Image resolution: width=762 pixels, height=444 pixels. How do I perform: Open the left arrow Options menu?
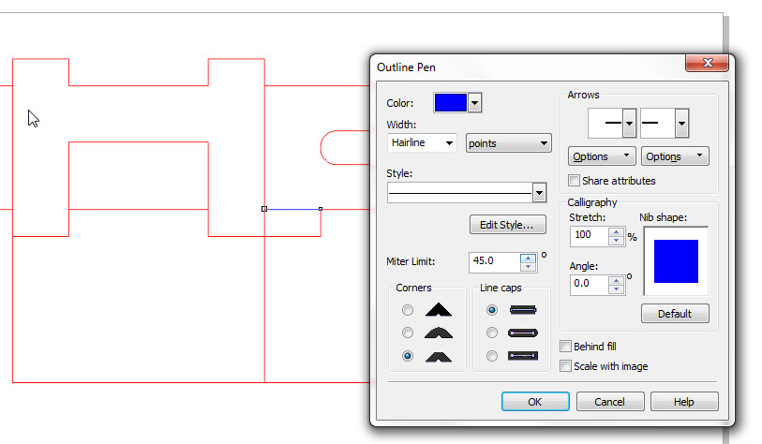[x=602, y=156]
